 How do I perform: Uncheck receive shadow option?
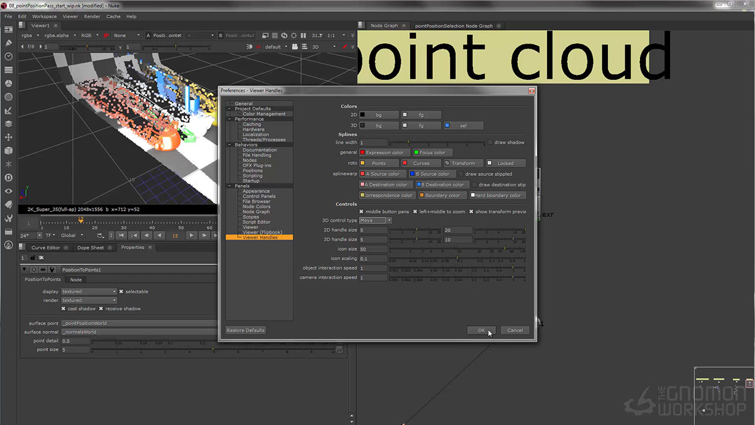(x=101, y=309)
